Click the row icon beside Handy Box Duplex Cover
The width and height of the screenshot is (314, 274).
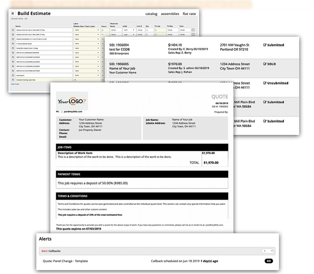click(13, 48)
